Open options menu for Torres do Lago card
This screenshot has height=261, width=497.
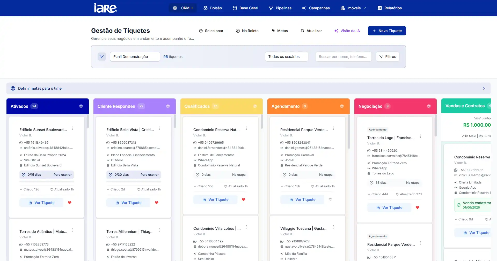click(x=421, y=136)
